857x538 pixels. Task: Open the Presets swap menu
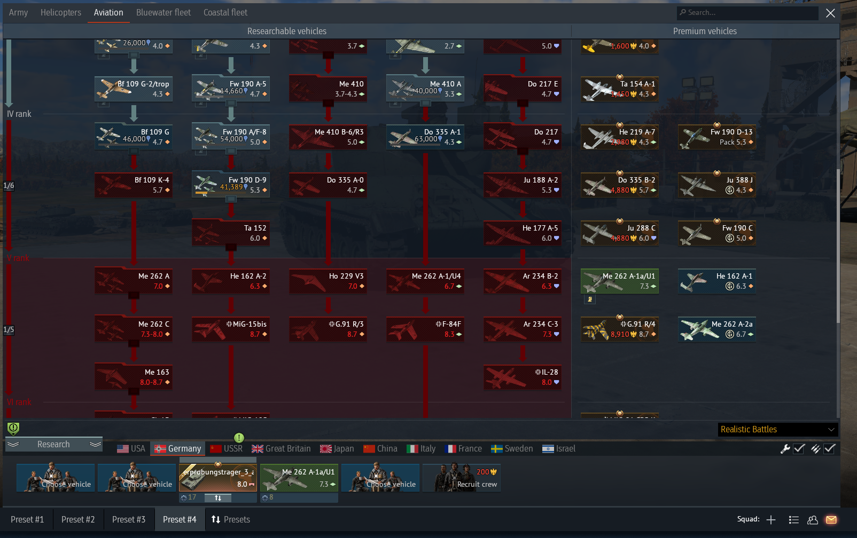[x=230, y=520]
